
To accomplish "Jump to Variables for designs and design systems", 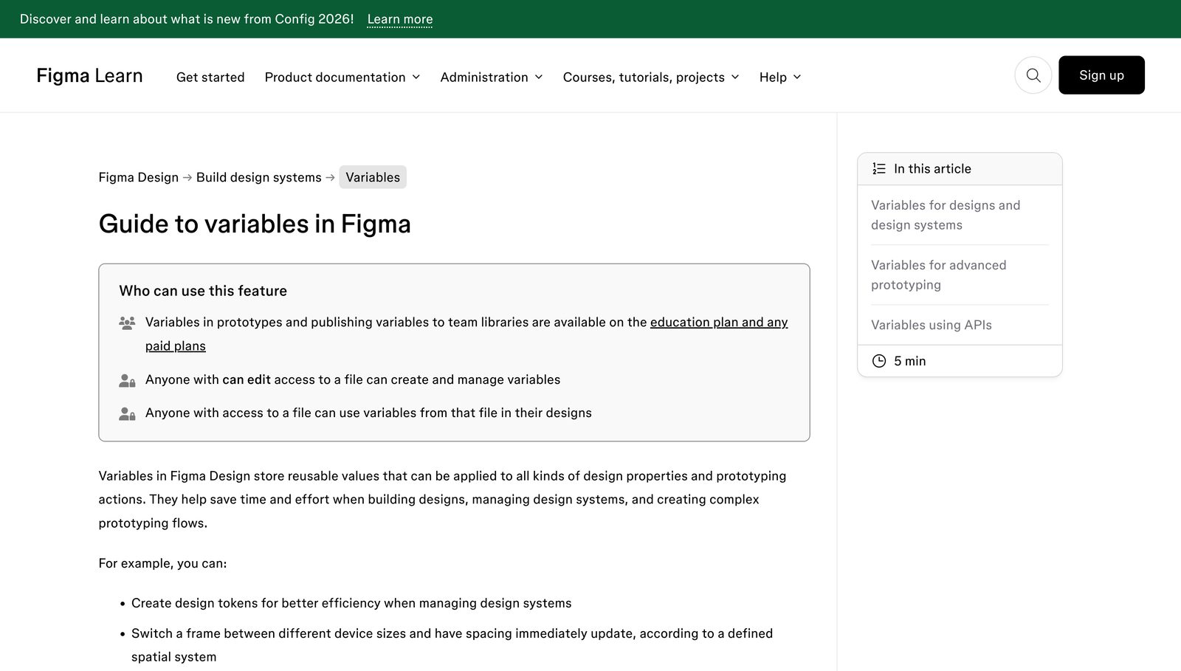I will point(946,215).
